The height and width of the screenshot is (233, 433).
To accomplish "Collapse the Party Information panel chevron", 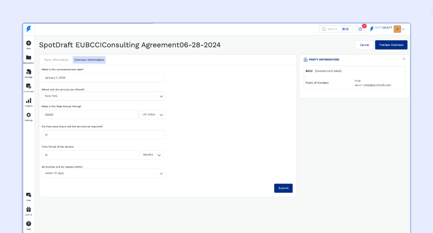I will click(403, 59).
